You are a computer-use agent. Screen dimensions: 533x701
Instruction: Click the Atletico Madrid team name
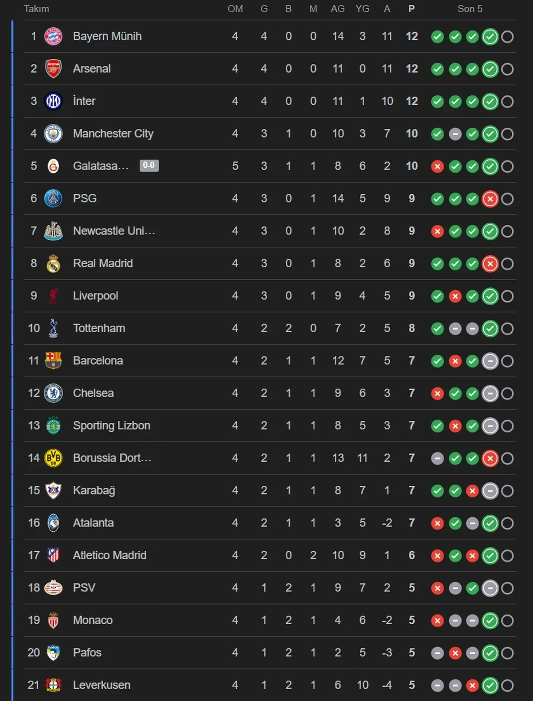tap(110, 555)
